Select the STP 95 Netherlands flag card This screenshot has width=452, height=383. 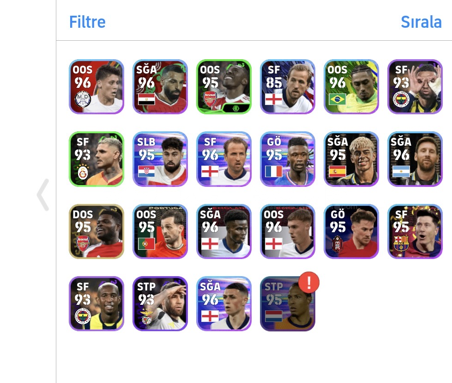288,304
